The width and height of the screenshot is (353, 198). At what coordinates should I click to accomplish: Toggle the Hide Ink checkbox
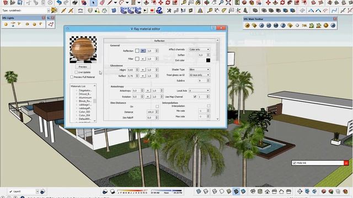click(x=294, y=163)
